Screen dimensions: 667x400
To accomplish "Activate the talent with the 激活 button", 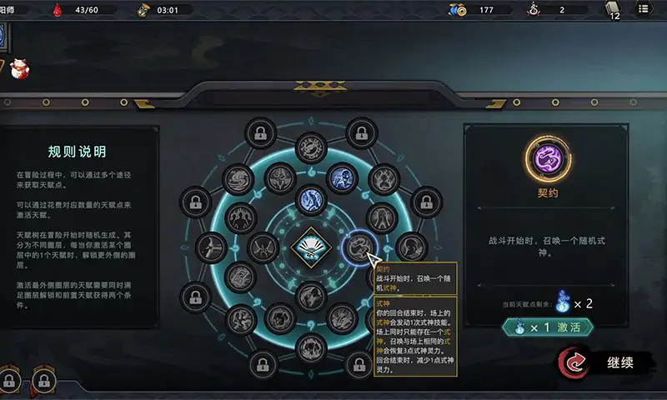I will [x=548, y=327].
